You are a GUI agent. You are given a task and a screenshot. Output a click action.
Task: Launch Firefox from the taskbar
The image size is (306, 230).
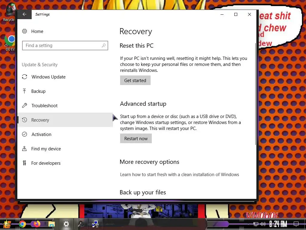click(37, 224)
